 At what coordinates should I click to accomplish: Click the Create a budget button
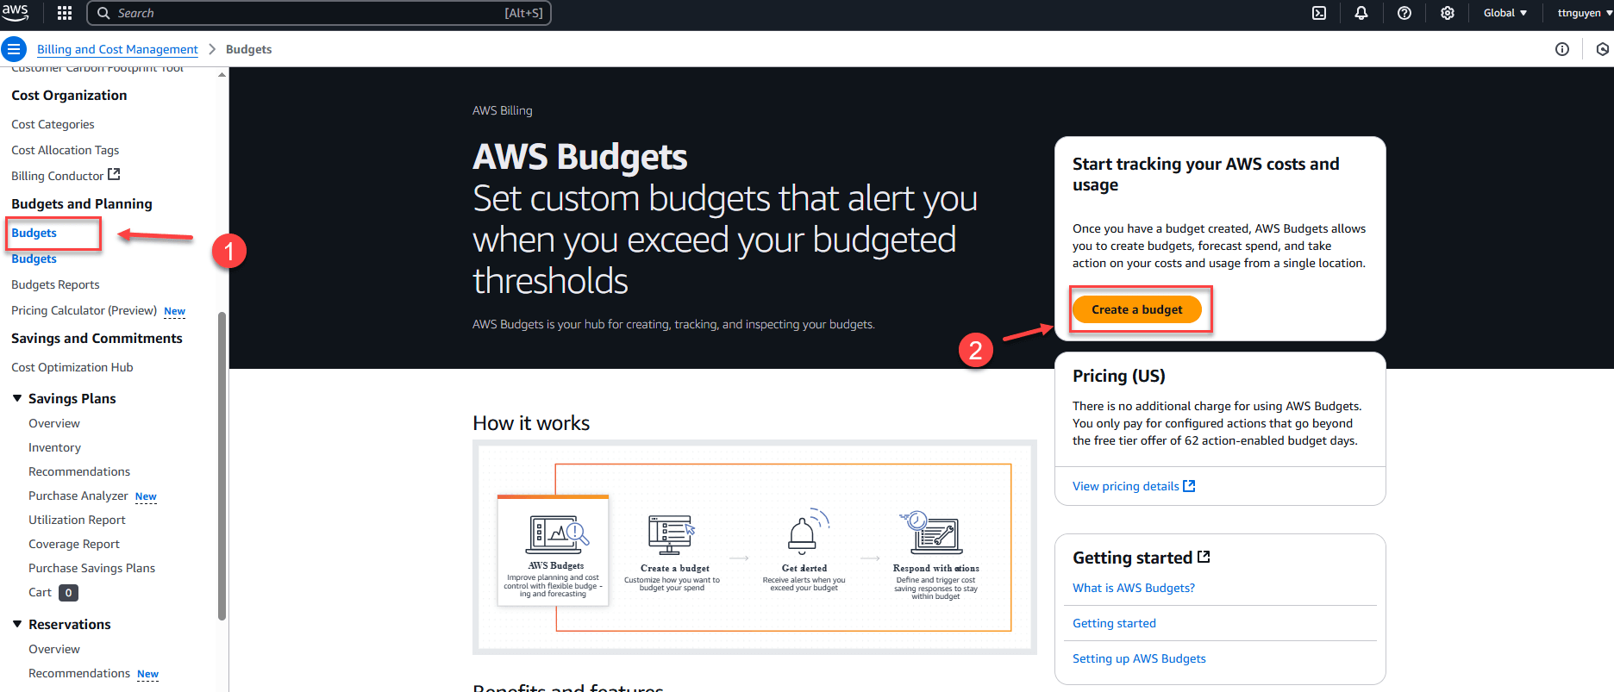click(x=1136, y=309)
